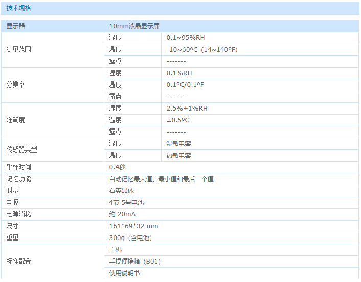Select the 测量范围 row label
Viewport: 361px width, 282px height.
click(18, 50)
